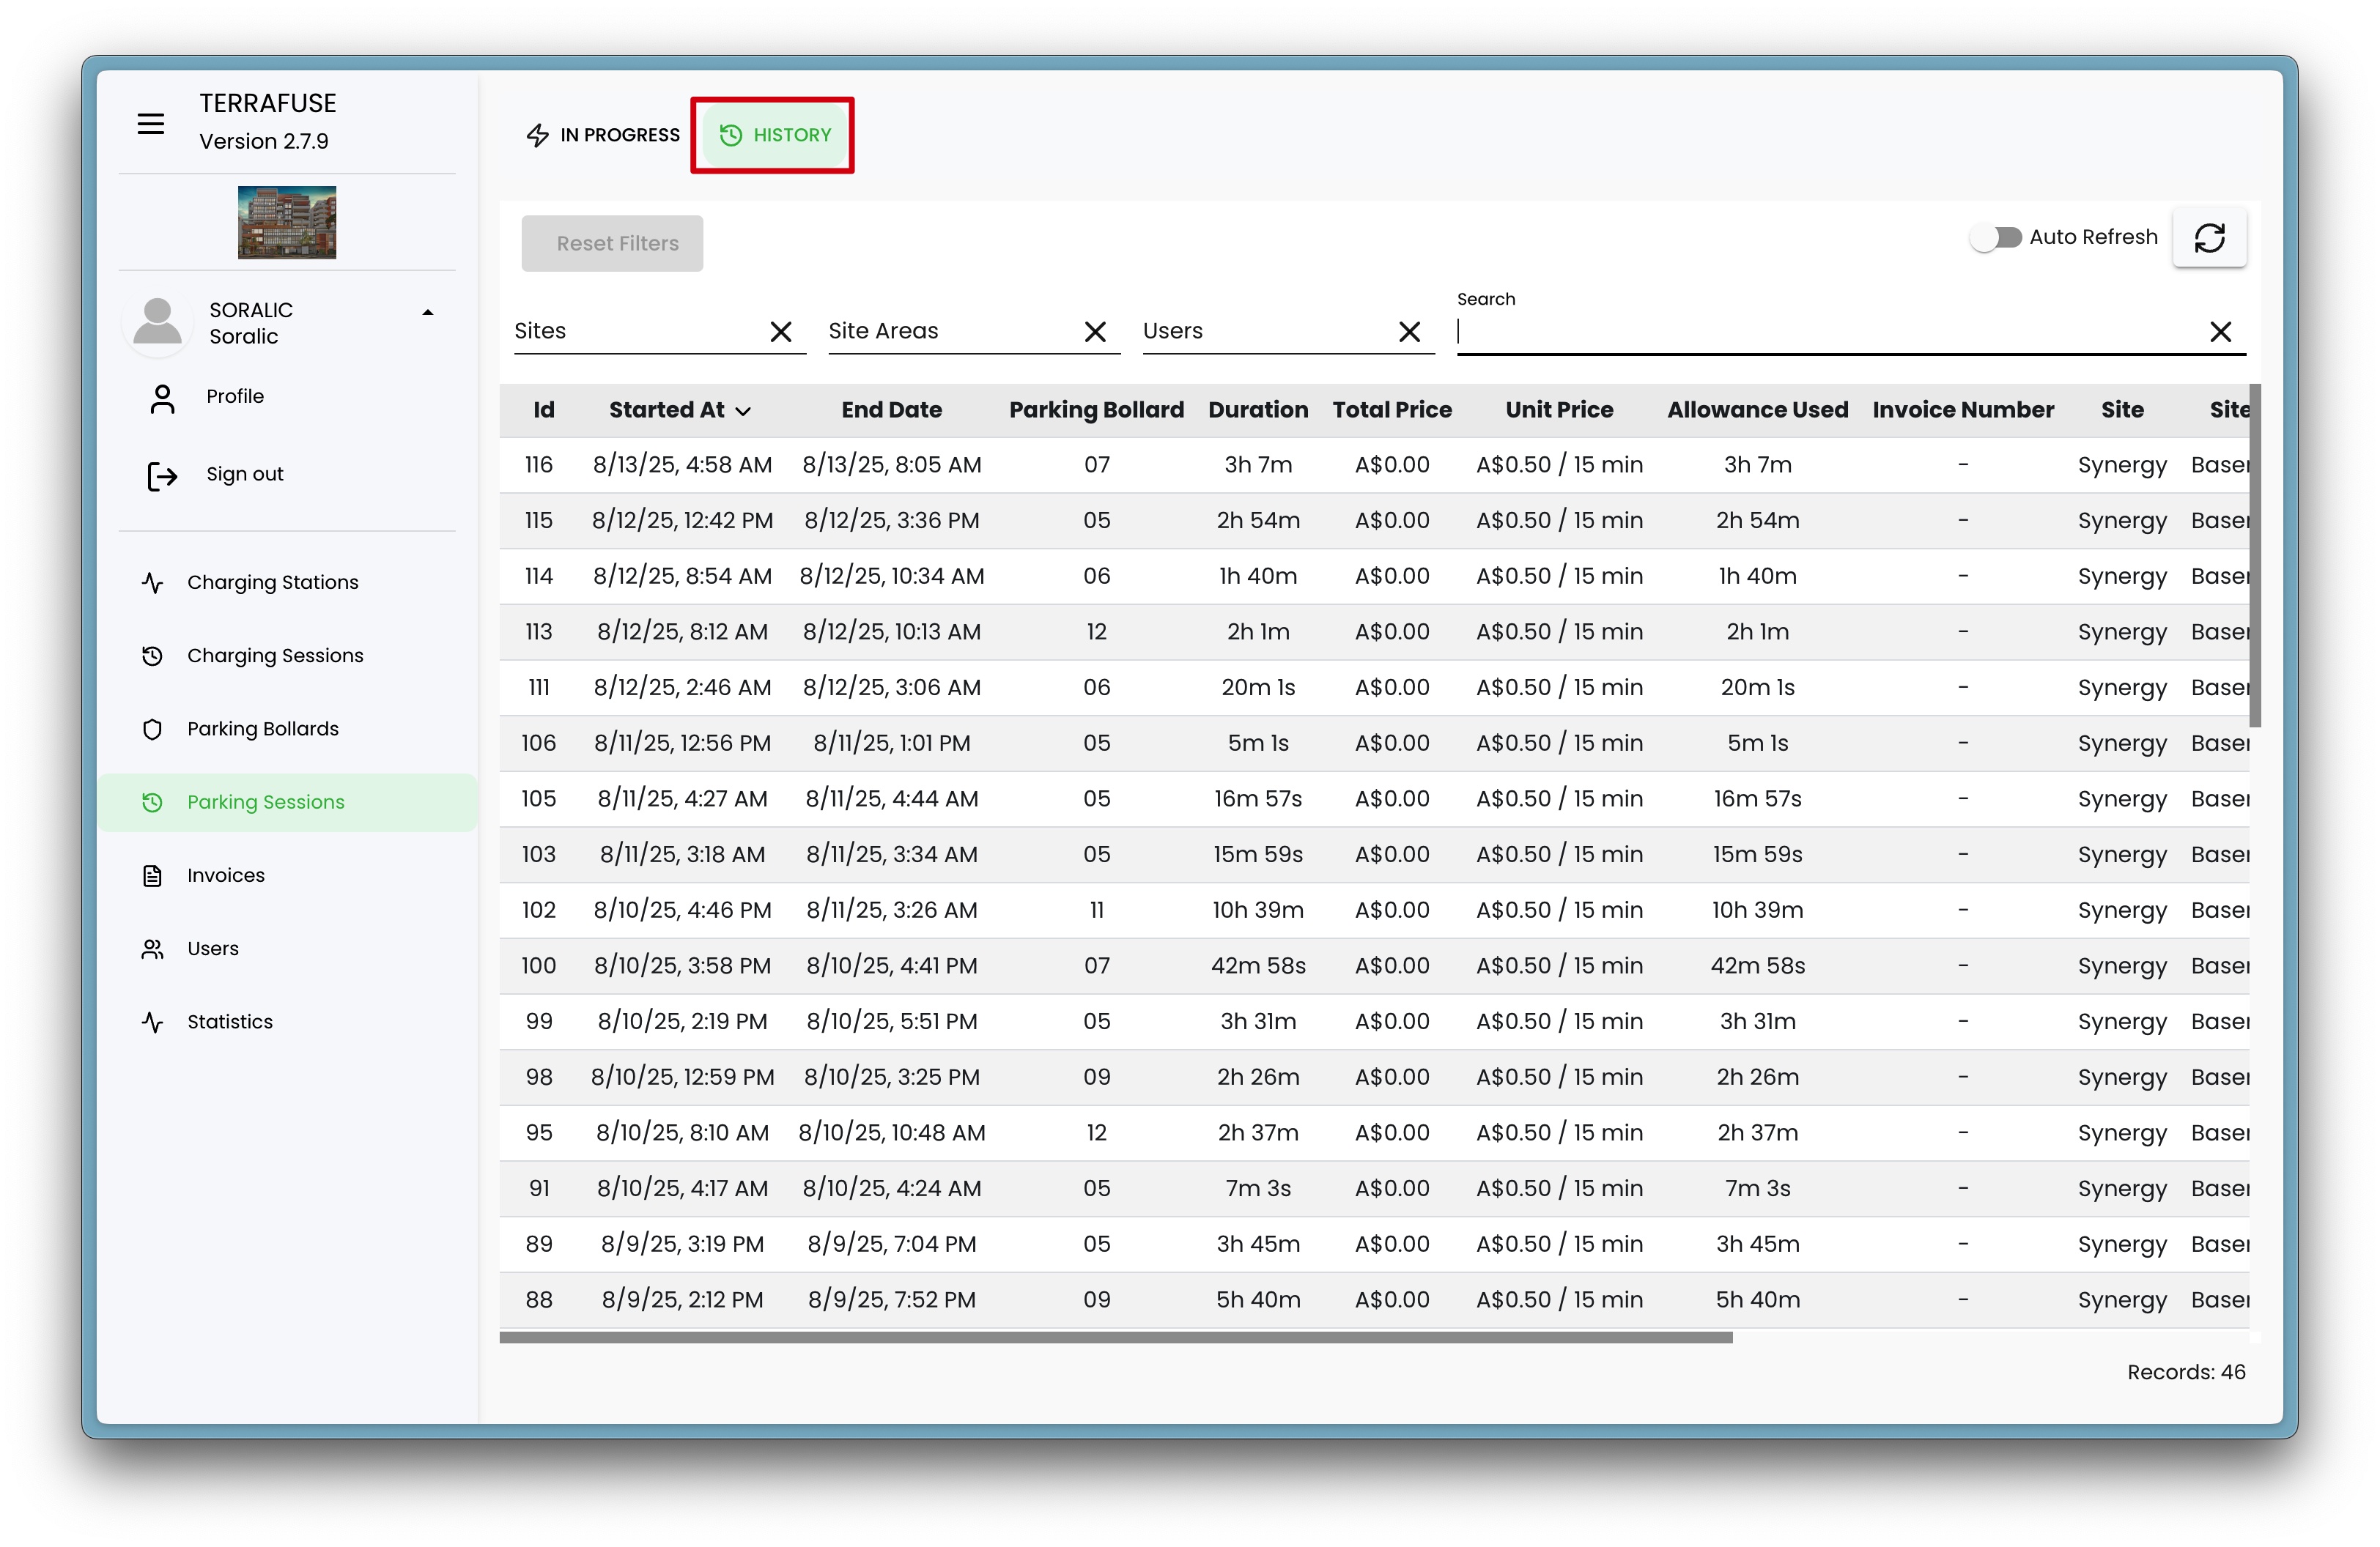This screenshot has height=1547, width=2380.
Task: Clear the Search field with X
Action: tap(2220, 332)
